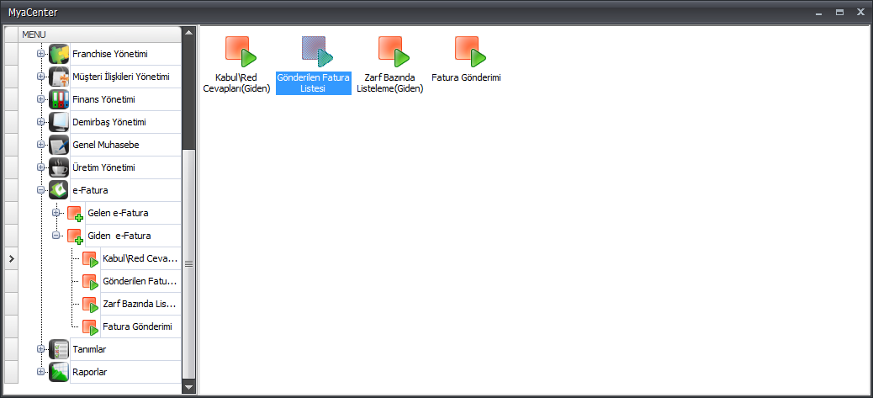Viewport: 873px width, 398px height.
Task: Select Fatura Gönderimi tree row label
Action: click(x=138, y=326)
